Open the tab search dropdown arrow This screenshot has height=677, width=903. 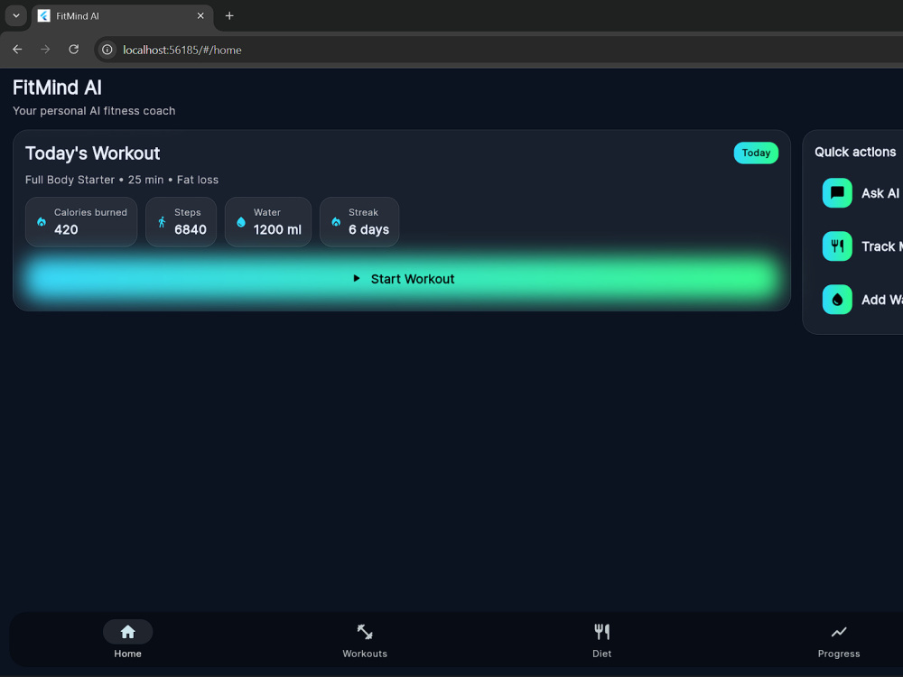[x=16, y=15]
